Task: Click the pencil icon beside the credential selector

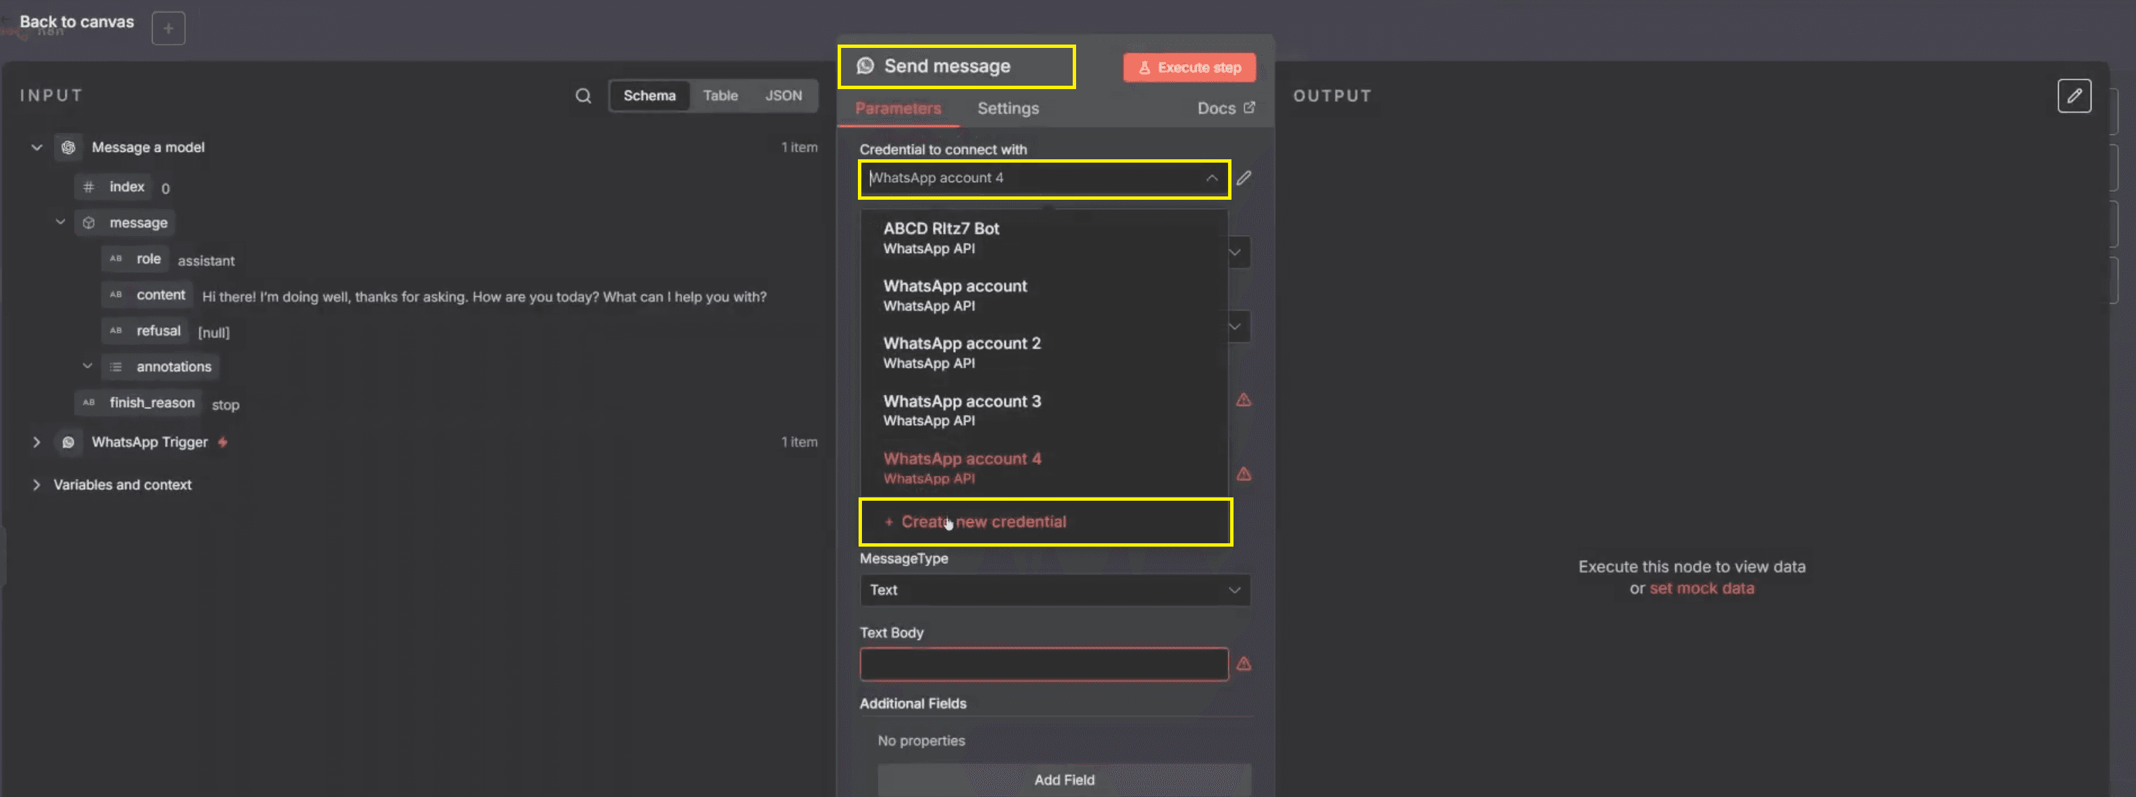Action: click(1244, 177)
